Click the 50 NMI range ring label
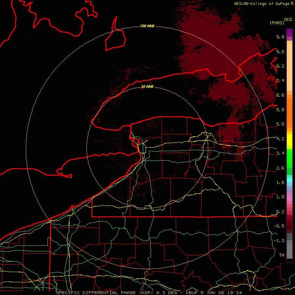This screenshot has width=295, height=295. coord(147,87)
